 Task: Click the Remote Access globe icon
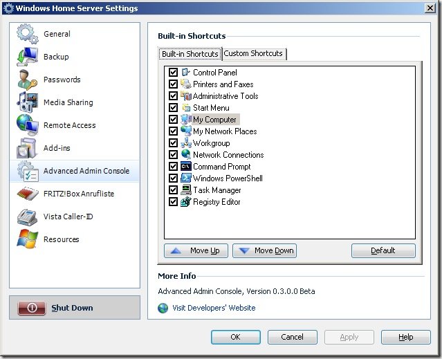coord(27,125)
